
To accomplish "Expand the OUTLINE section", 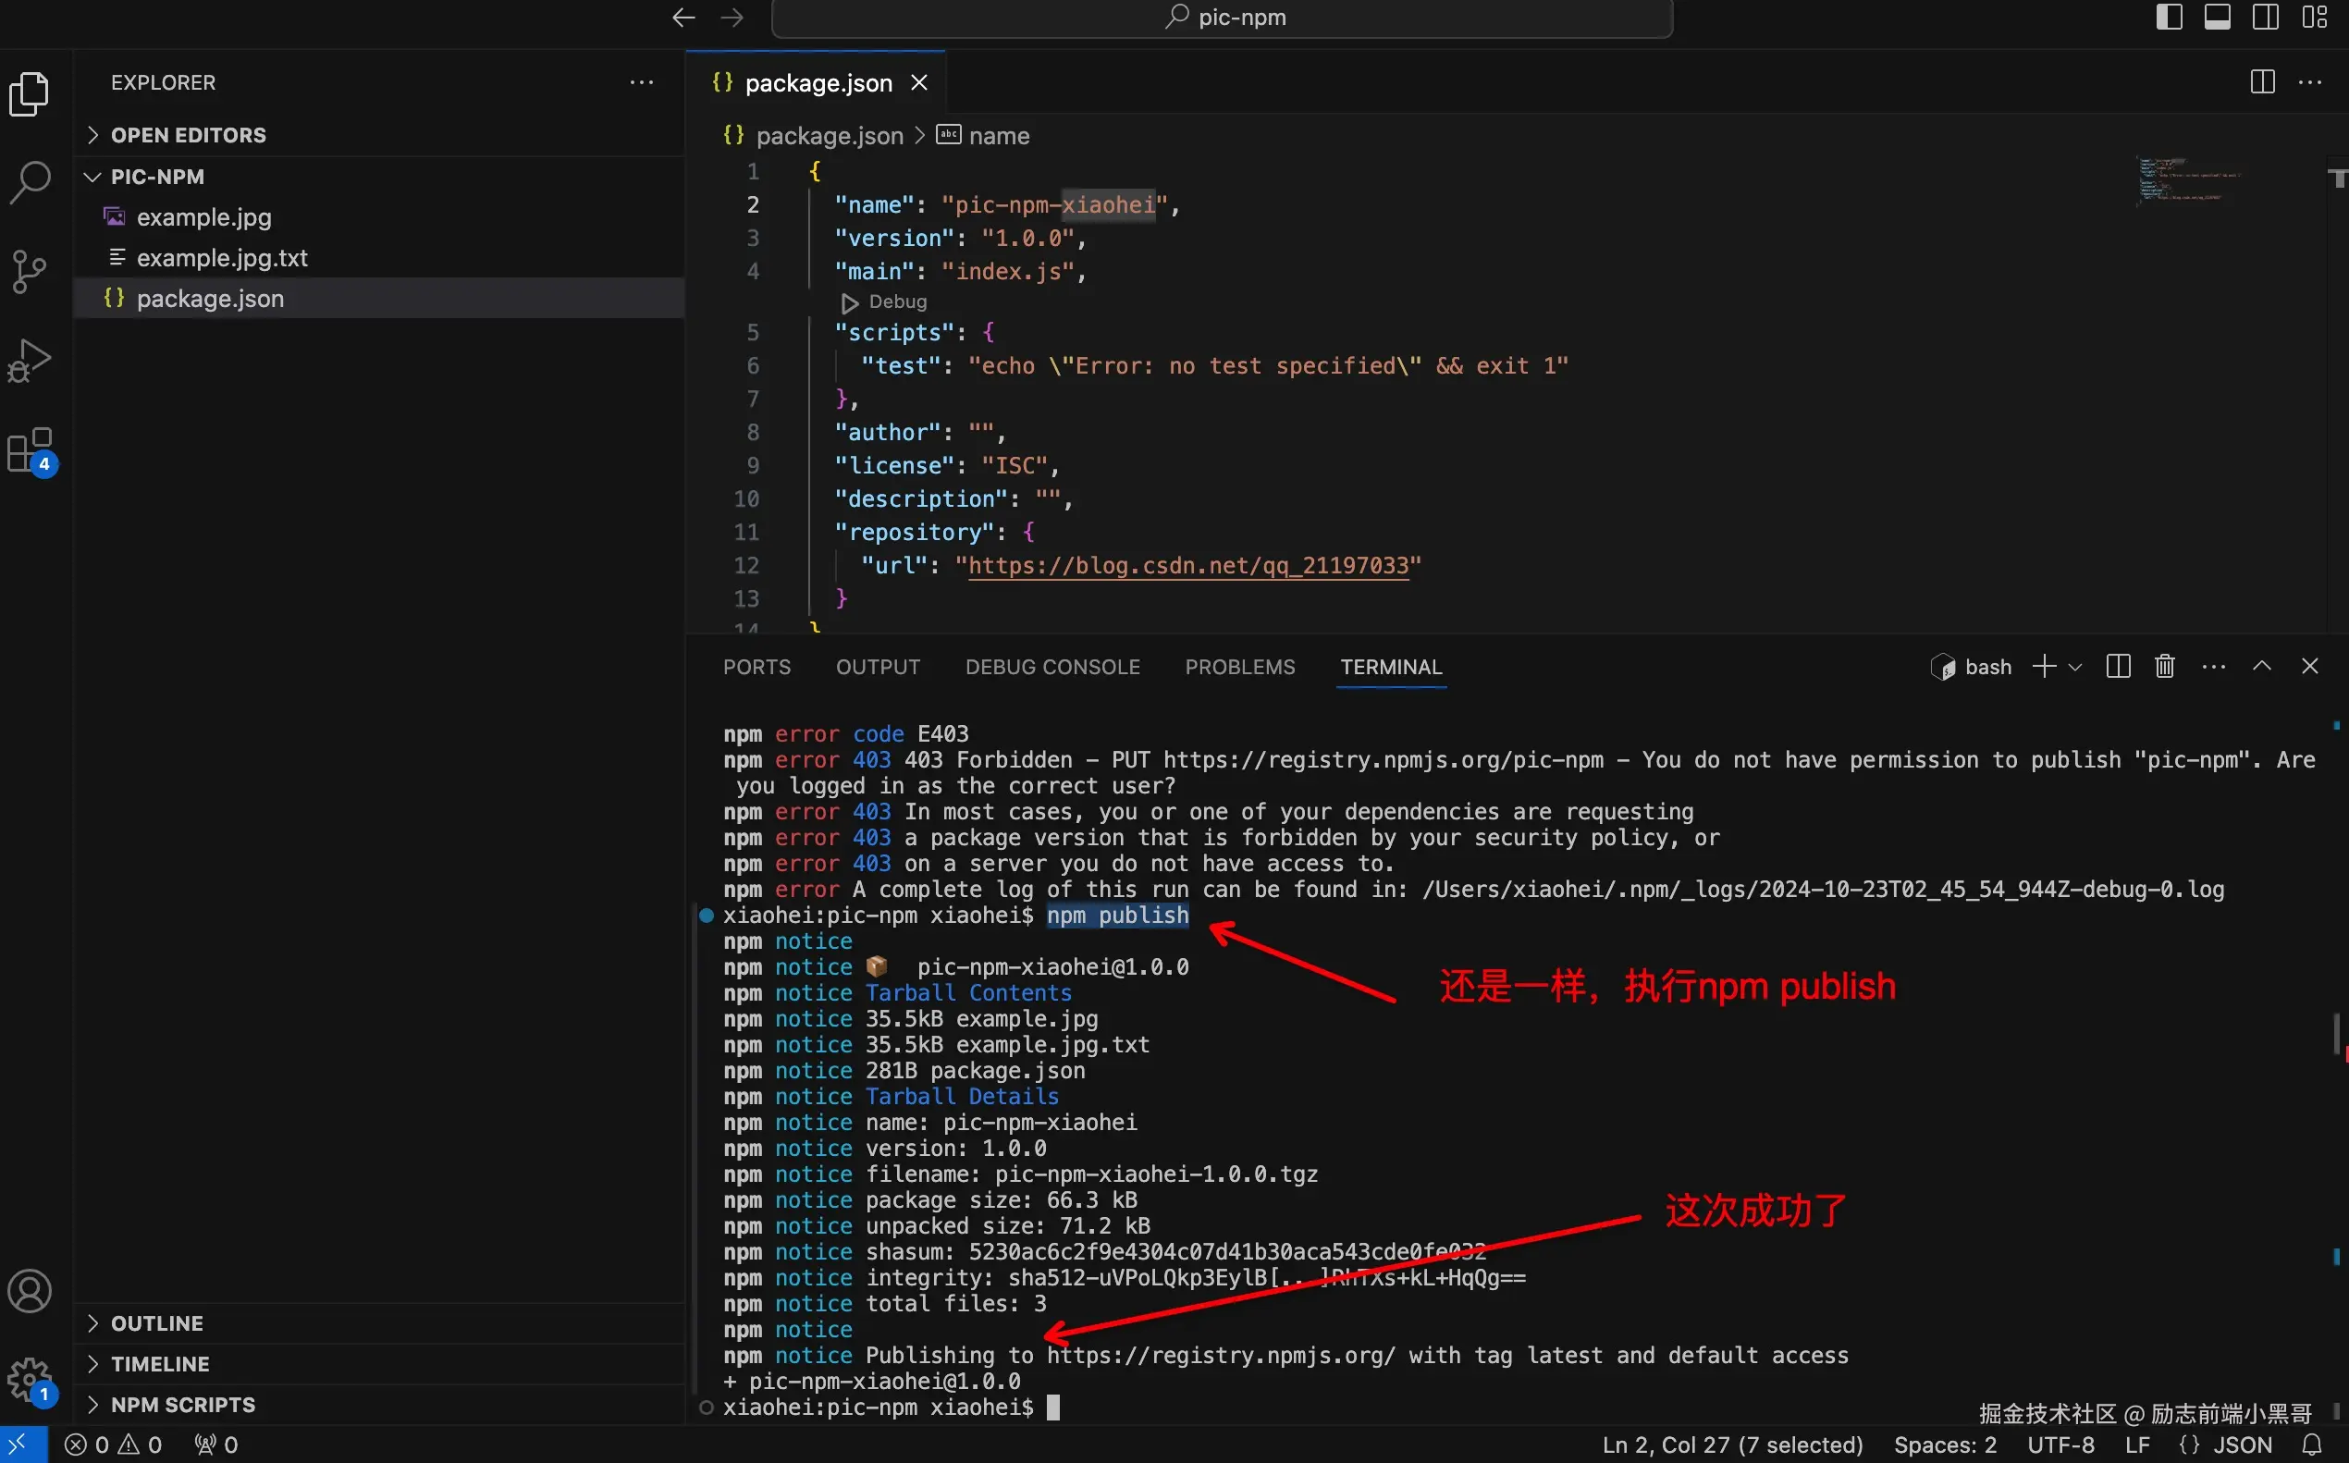I will coord(156,1323).
